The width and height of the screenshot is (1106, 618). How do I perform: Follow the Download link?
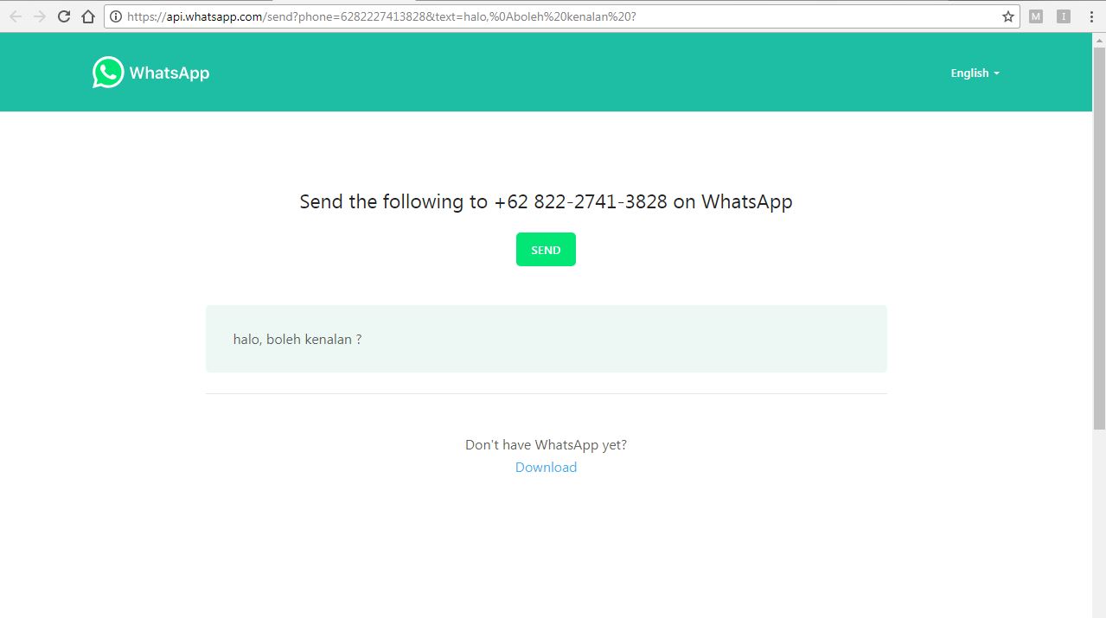[546, 467]
